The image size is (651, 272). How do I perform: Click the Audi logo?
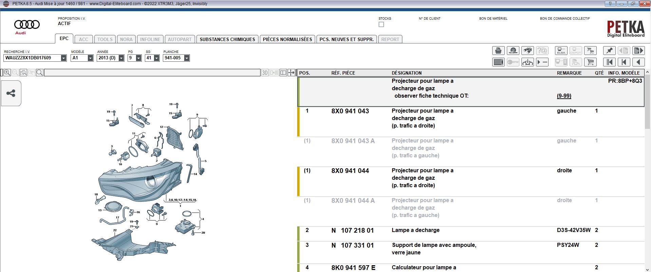pos(27,26)
